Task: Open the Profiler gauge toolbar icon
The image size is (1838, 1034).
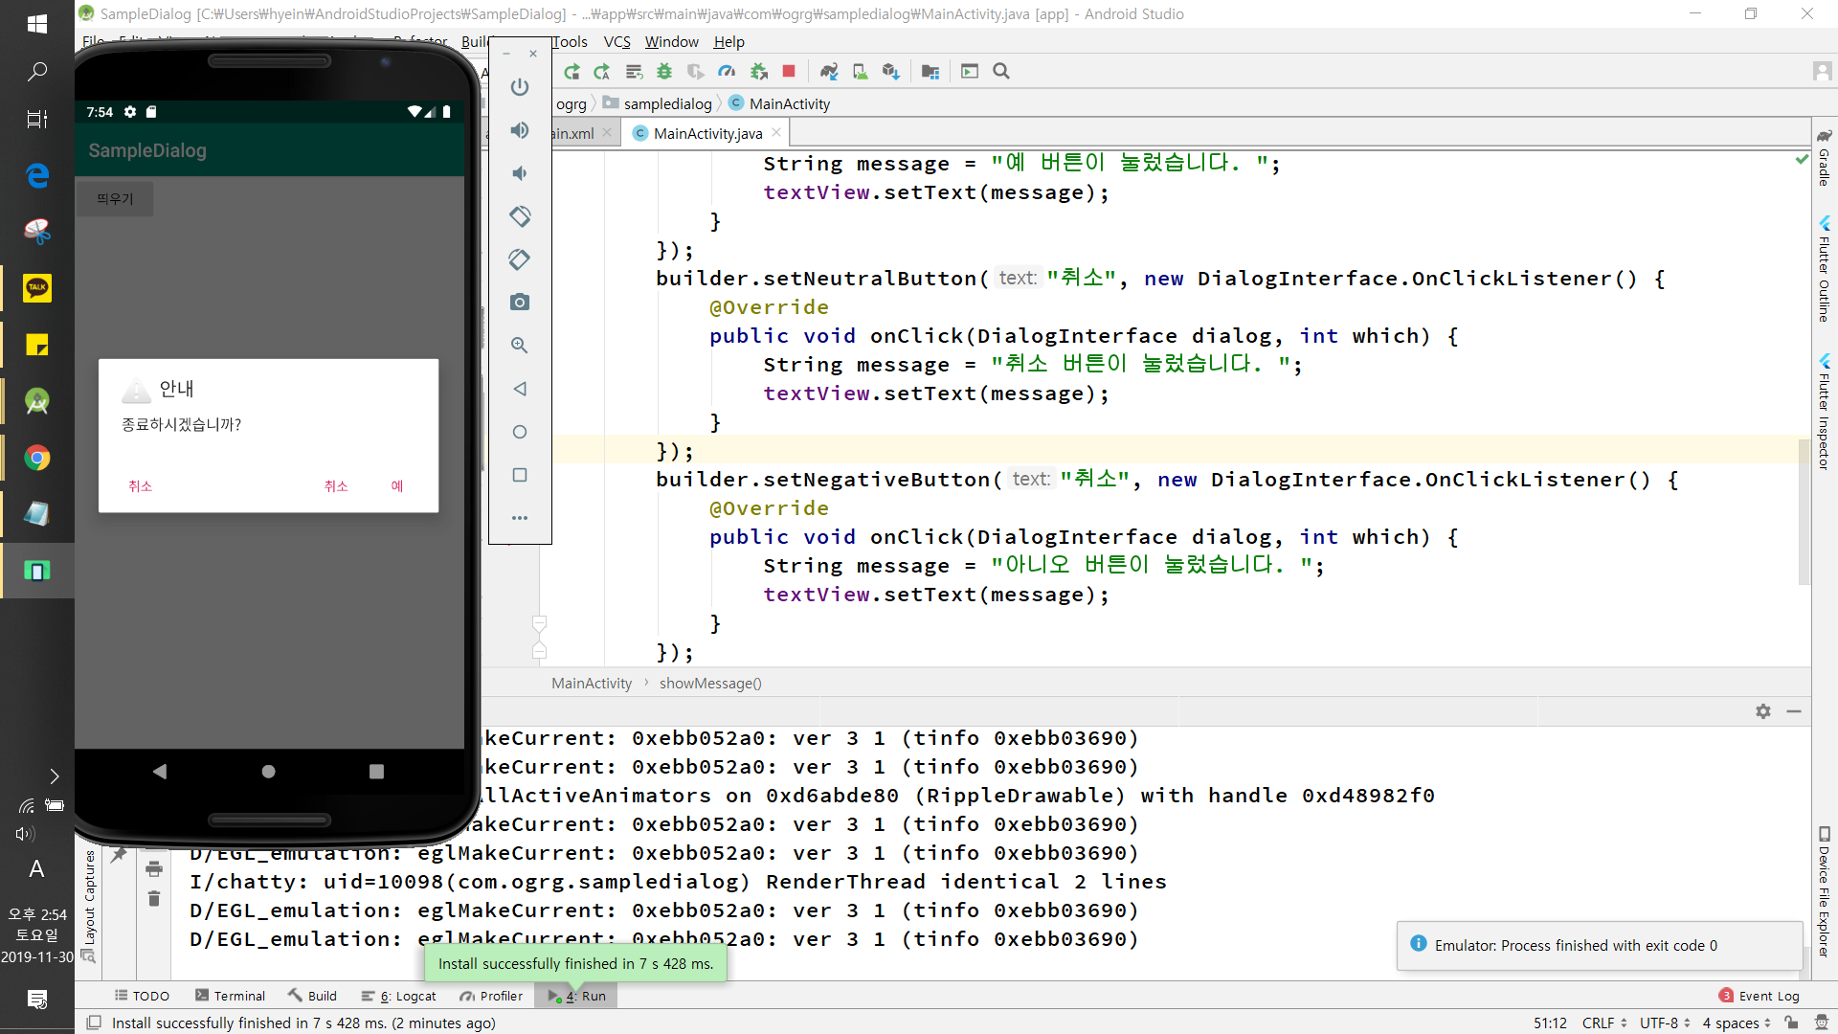Action: pos(727,71)
